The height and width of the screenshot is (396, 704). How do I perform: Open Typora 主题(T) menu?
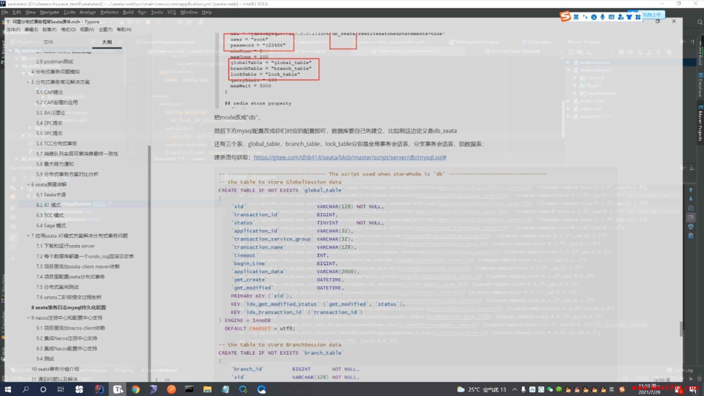pyautogui.click(x=106, y=29)
